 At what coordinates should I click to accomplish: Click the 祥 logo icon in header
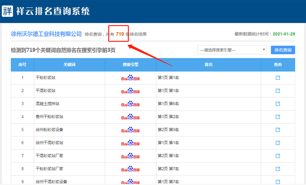pos(7,11)
